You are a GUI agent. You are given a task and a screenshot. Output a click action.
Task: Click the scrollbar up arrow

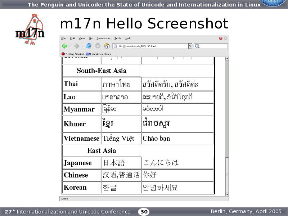point(227,59)
